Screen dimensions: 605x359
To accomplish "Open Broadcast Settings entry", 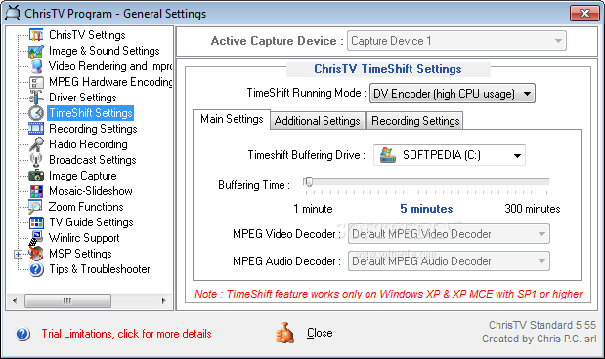I will [x=93, y=160].
